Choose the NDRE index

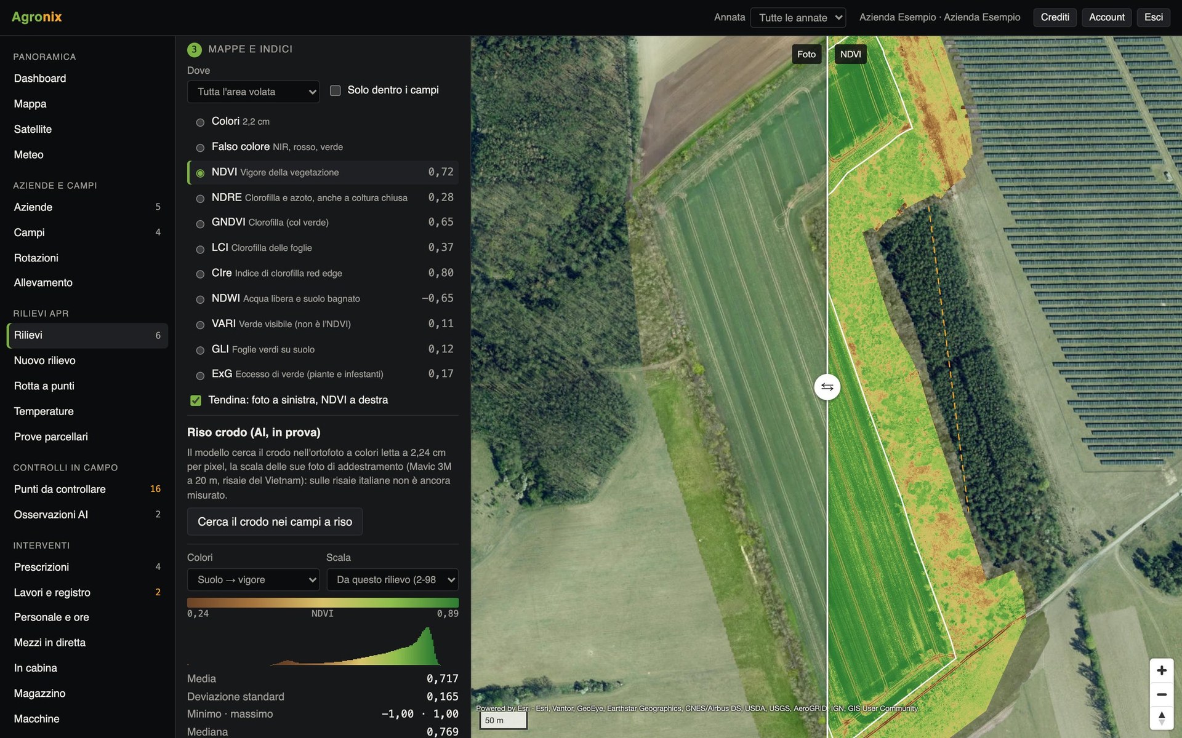click(200, 199)
